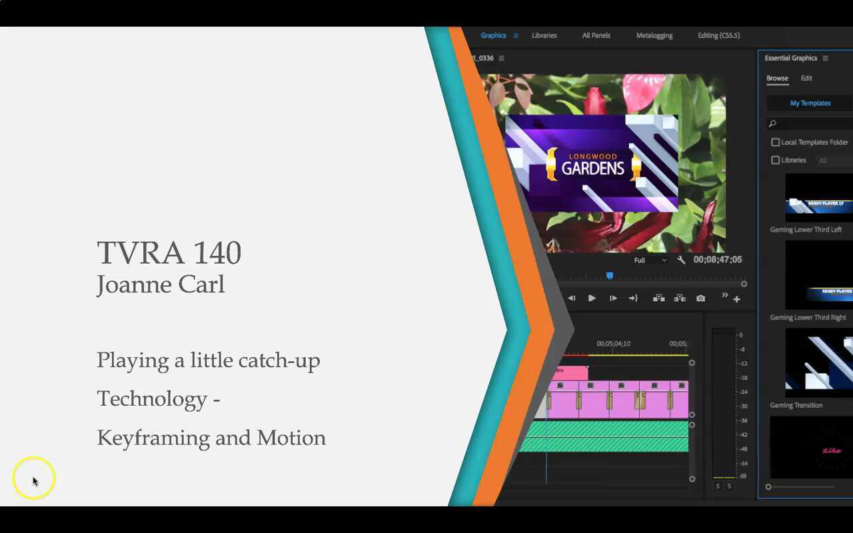Open the Full playback resolution dropdown
This screenshot has width=853, height=533.
click(x=648, y=260)
